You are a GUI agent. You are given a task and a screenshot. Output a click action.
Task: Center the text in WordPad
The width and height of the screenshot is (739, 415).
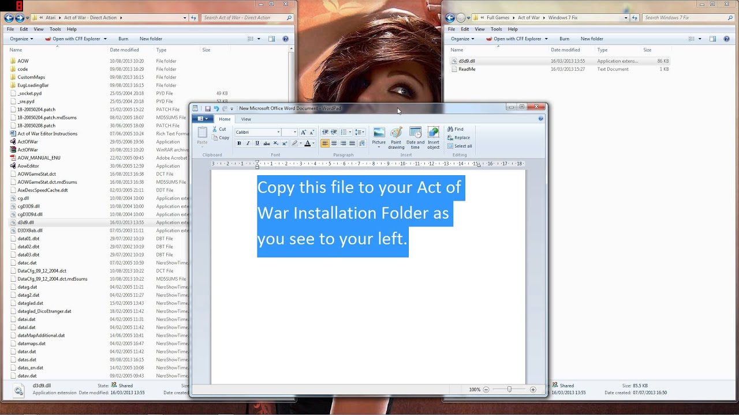pyautogui.click(x=334, y=144)
